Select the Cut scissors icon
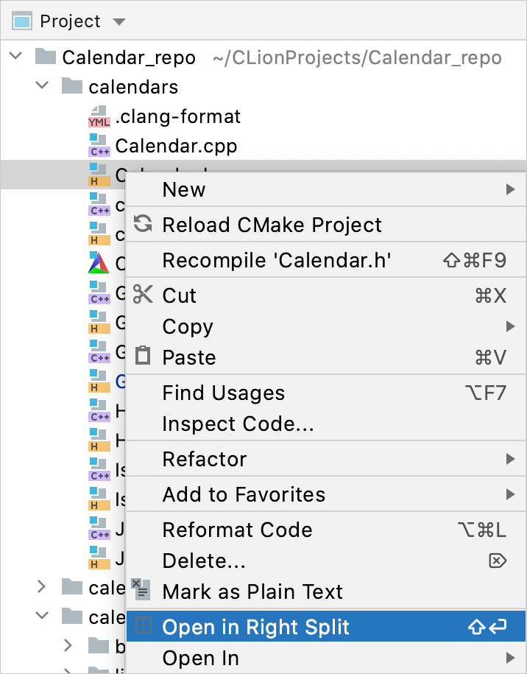This screenshot has width=527, height=674. coord(144,295)
